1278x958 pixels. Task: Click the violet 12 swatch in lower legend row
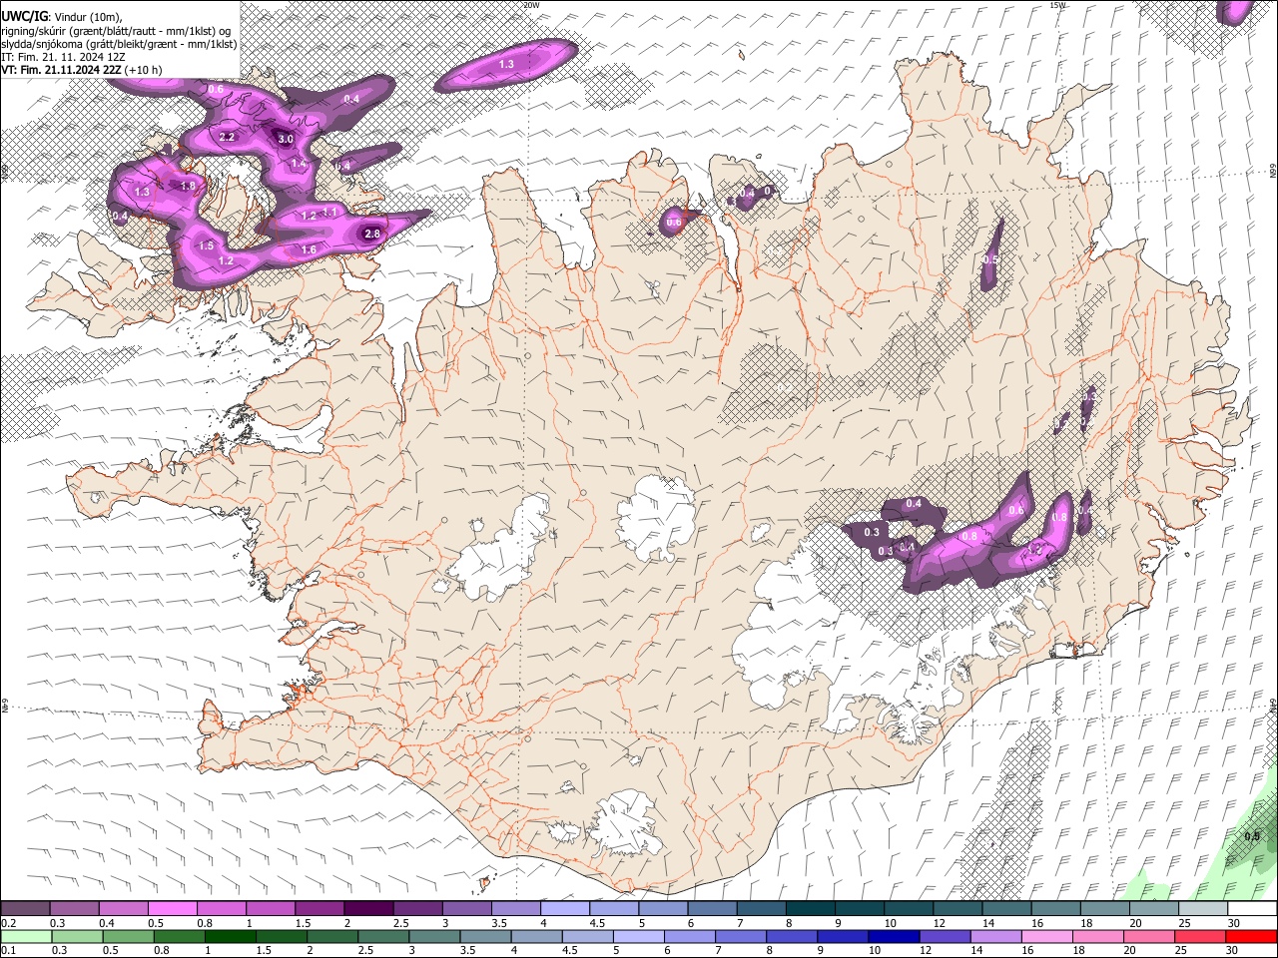coord(945,936)
